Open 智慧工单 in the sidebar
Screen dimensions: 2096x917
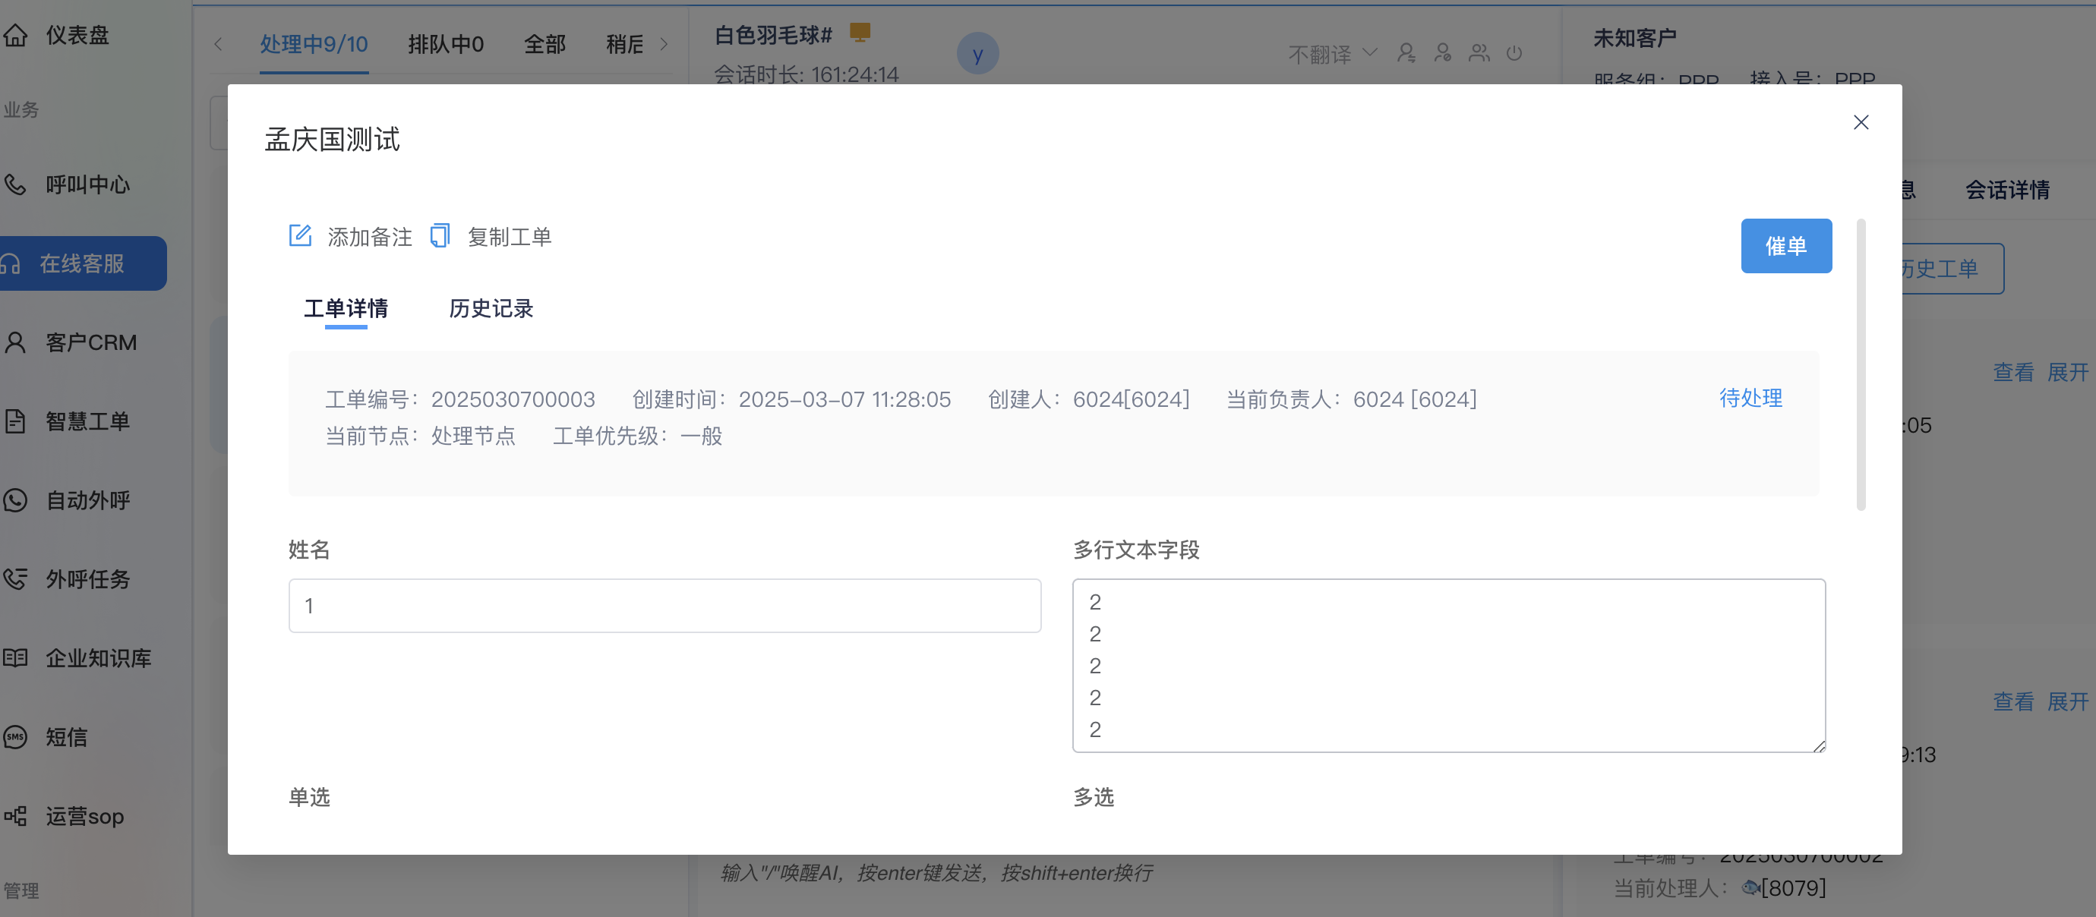tap(88, 421)
